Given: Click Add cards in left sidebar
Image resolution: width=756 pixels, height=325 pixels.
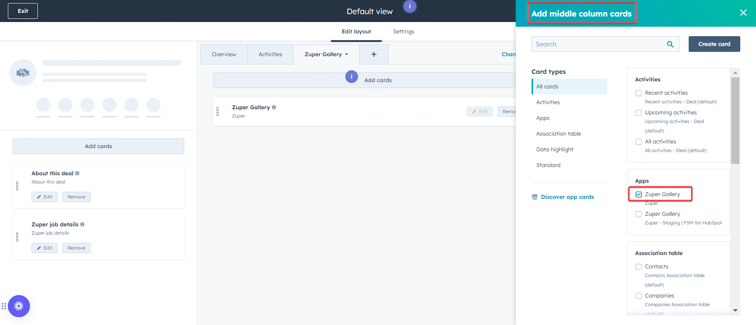Looking at the screenshot, I should 98,146.
